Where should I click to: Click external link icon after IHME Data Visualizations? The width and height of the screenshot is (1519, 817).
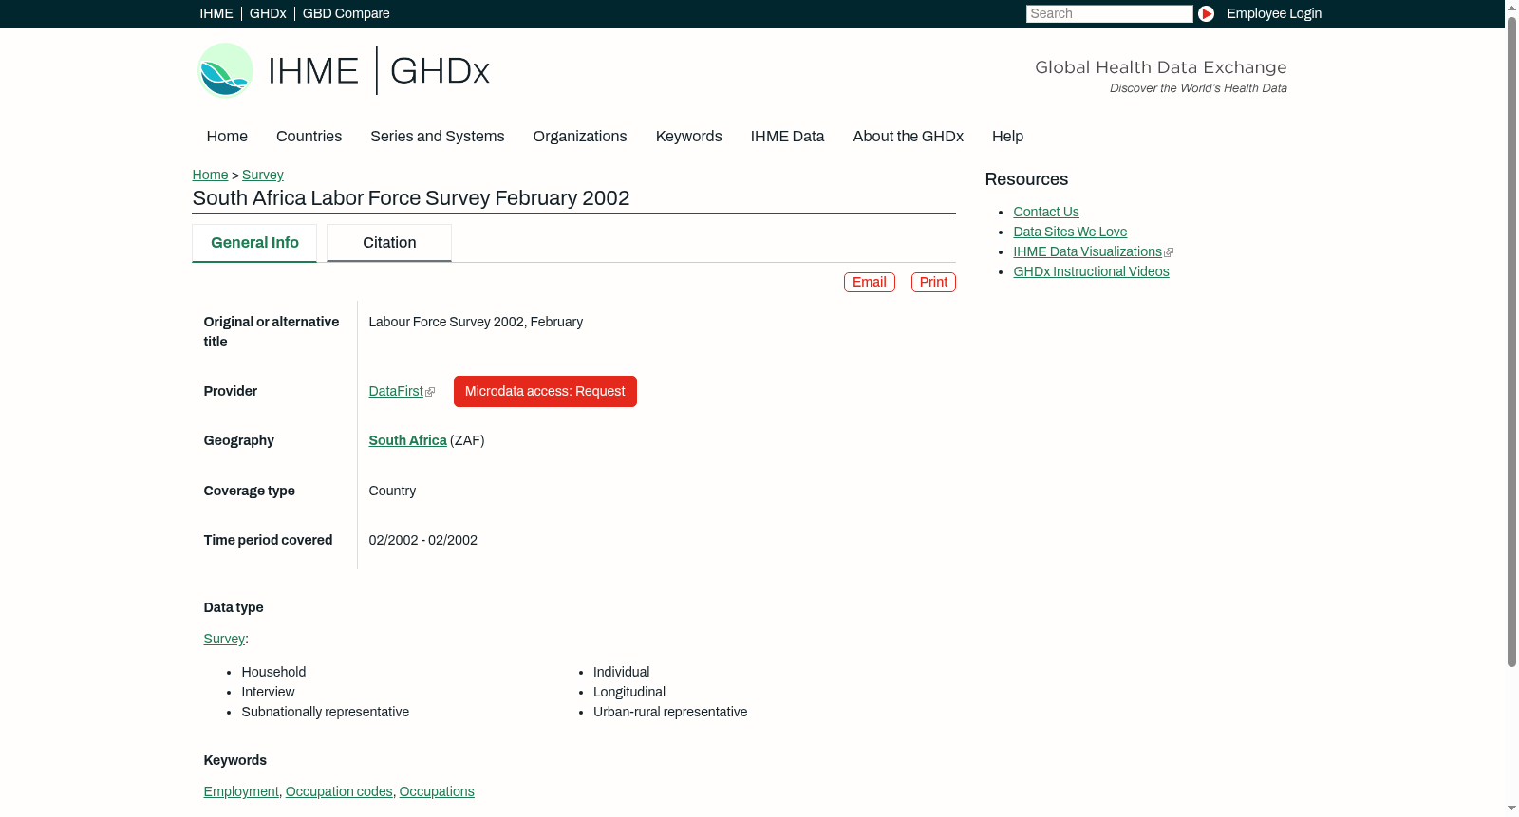point(1169,252)
